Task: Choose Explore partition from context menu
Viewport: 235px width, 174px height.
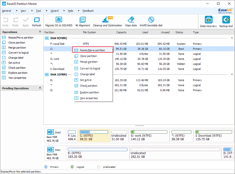Action: click(x=93, y=92)
